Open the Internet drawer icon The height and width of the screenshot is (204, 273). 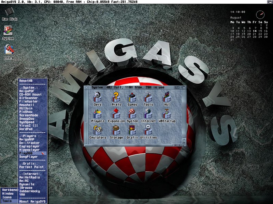coord(148,114)
